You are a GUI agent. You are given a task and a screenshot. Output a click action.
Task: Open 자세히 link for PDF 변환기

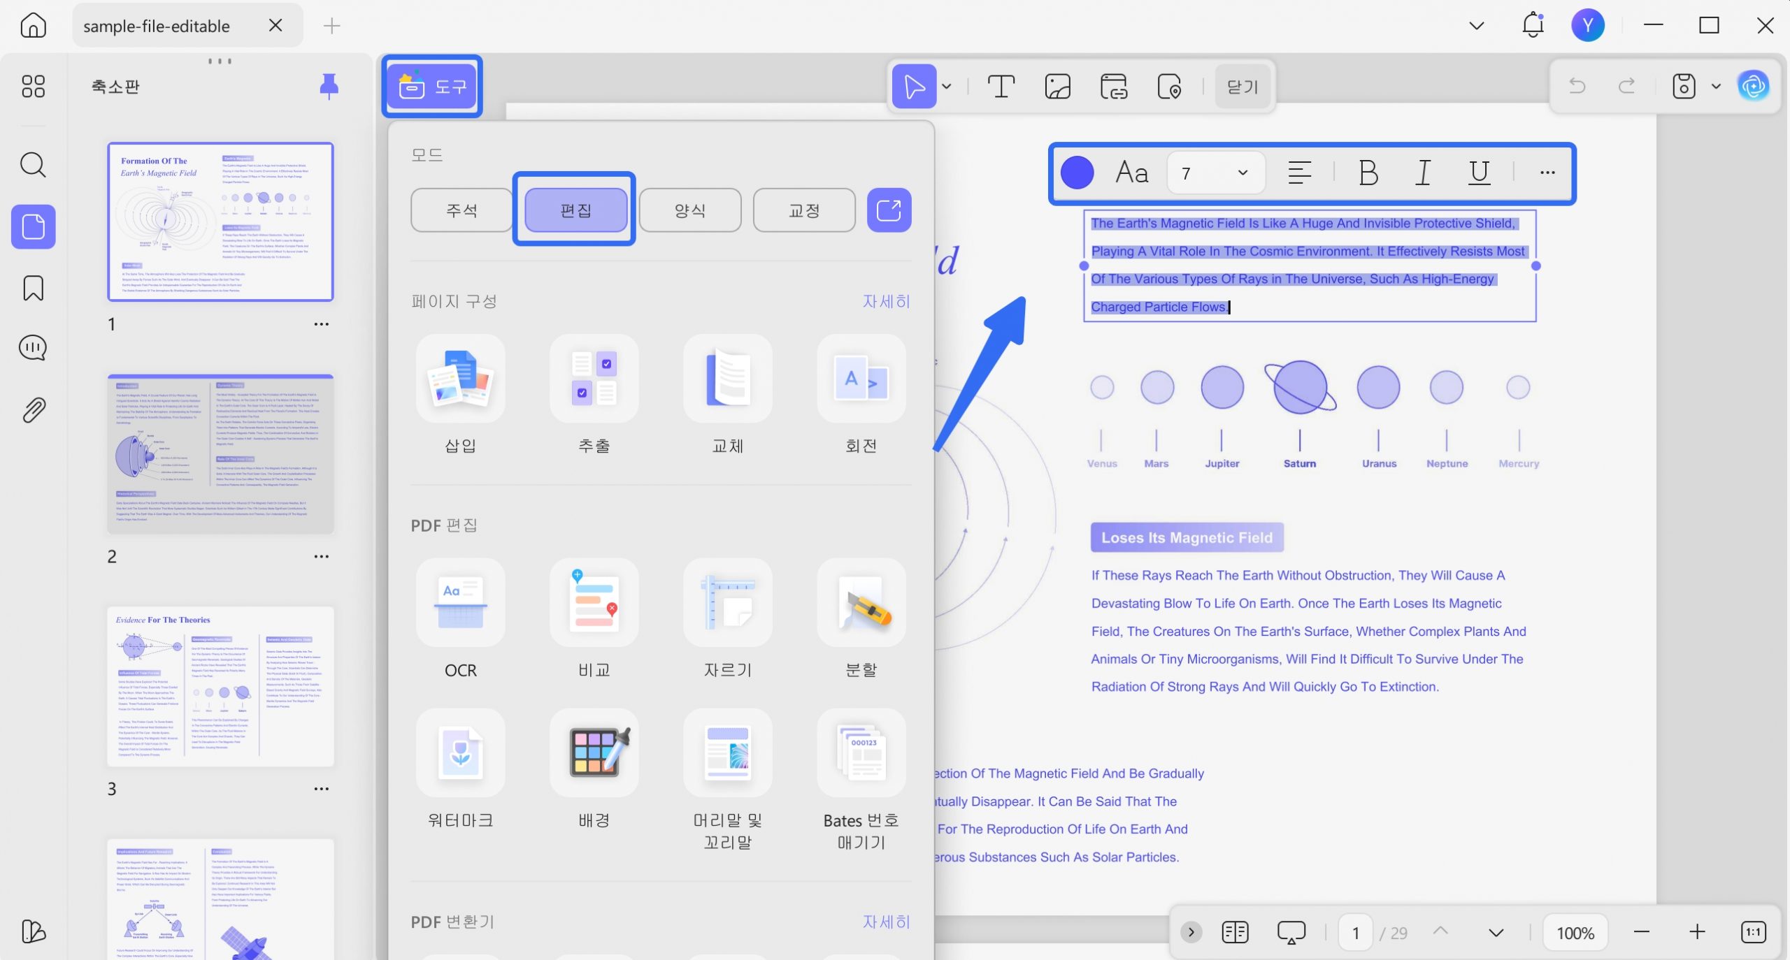coord(887,922)
